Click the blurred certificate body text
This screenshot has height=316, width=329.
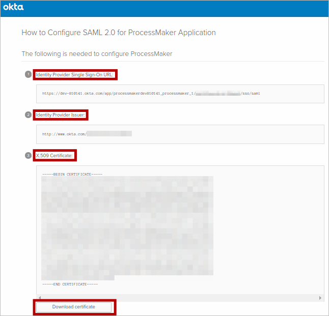pos(127,226)
